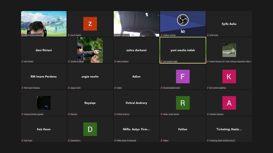
Task: Select pink K avatar tile
Action: click(229, 76)
